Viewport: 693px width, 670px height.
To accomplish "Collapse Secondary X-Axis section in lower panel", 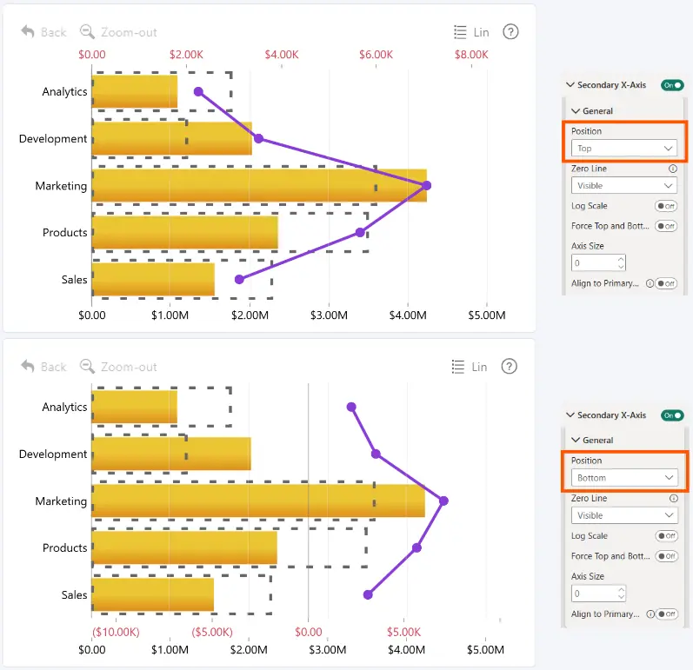I will pyautogui.click(x=570, y=415).
